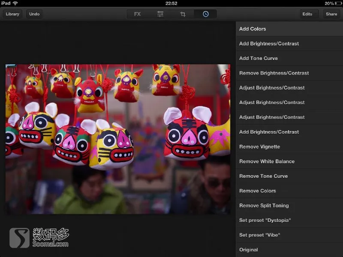Select 'Set preset "Vibe"' history step
The image size is (343, 257).
tap(289, 235)
